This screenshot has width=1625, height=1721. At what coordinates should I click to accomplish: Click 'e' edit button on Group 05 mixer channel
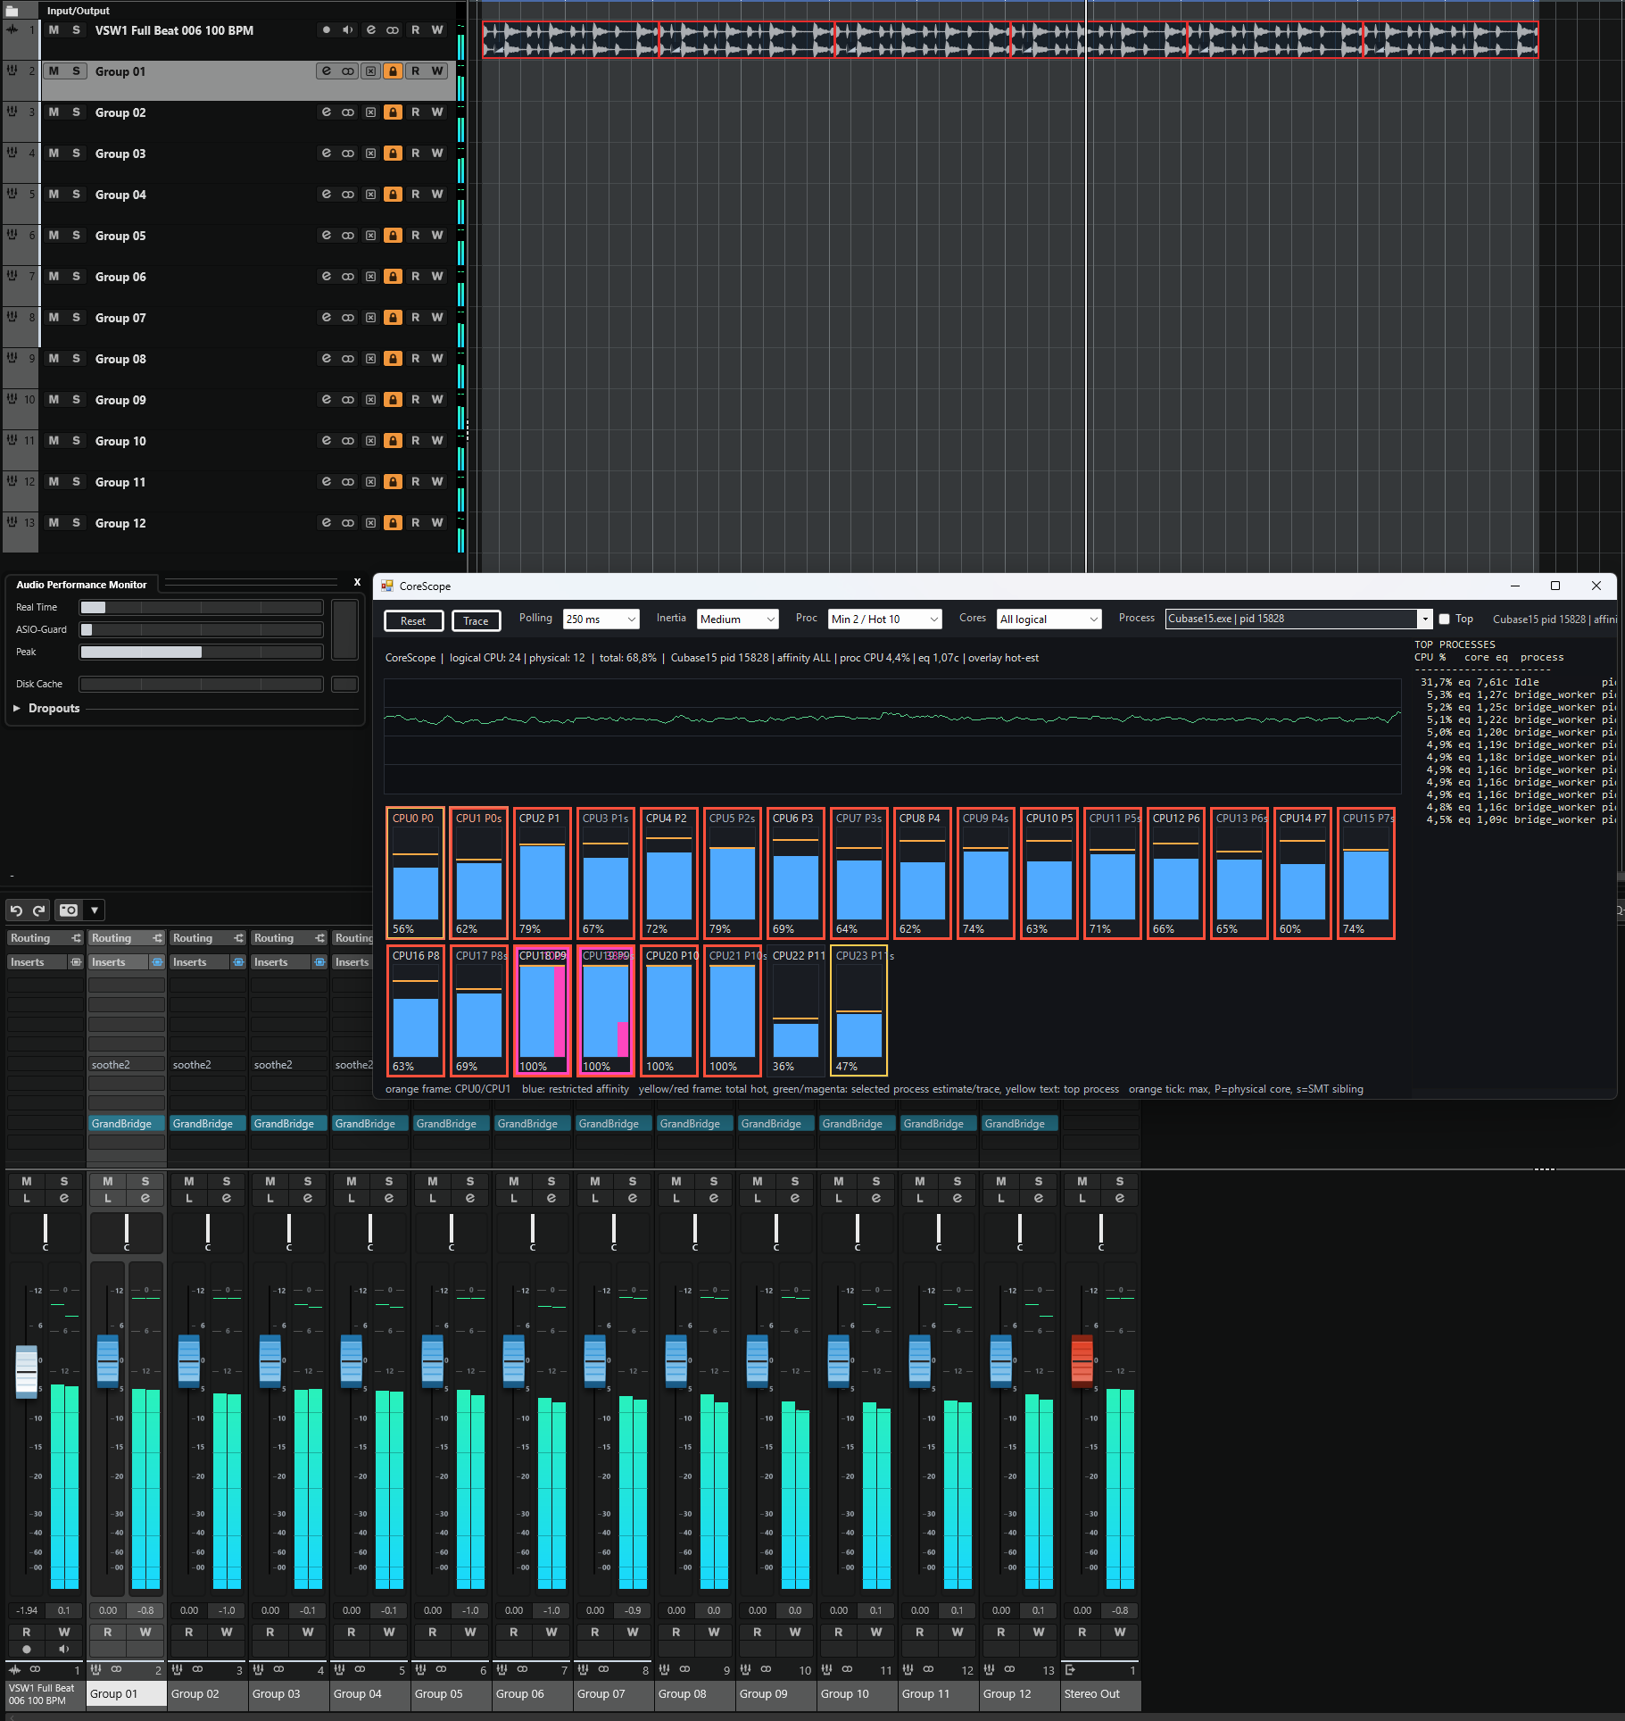click(470, 1199)
